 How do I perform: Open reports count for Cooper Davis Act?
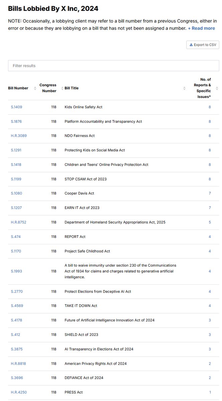tap(210, 193)
